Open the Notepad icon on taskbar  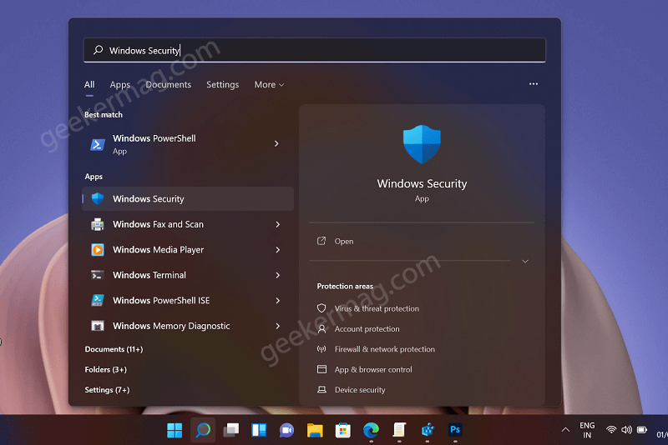399,430
